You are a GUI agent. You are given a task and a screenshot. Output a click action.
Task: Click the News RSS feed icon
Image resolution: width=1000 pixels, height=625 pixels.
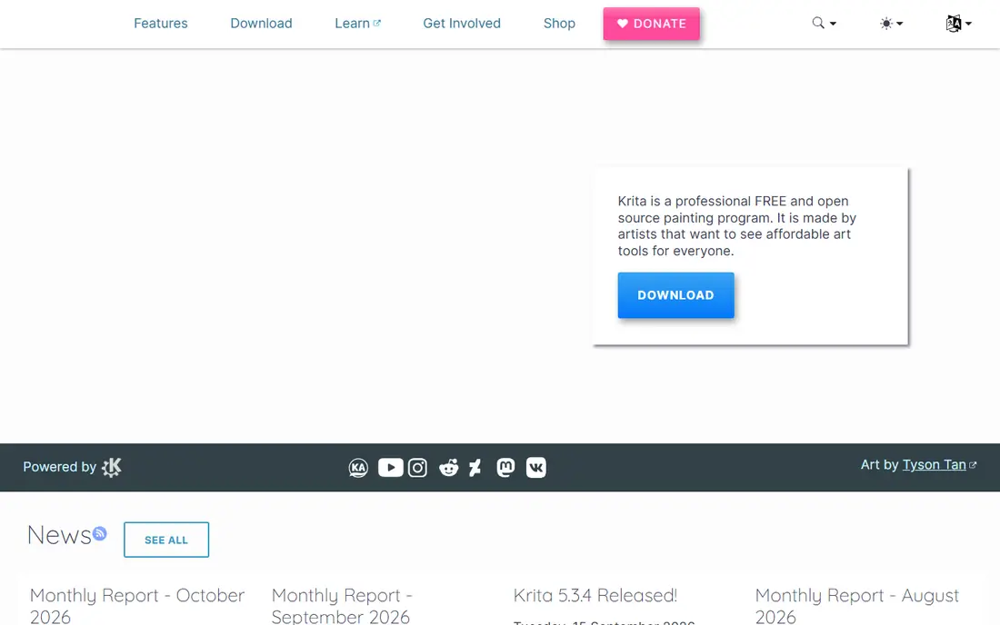99,533
